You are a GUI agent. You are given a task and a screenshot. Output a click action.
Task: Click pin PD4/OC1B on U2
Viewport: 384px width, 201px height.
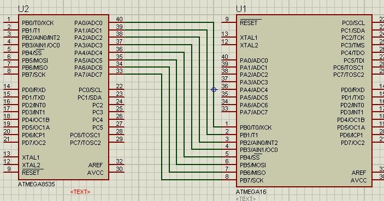coord(36,120)
